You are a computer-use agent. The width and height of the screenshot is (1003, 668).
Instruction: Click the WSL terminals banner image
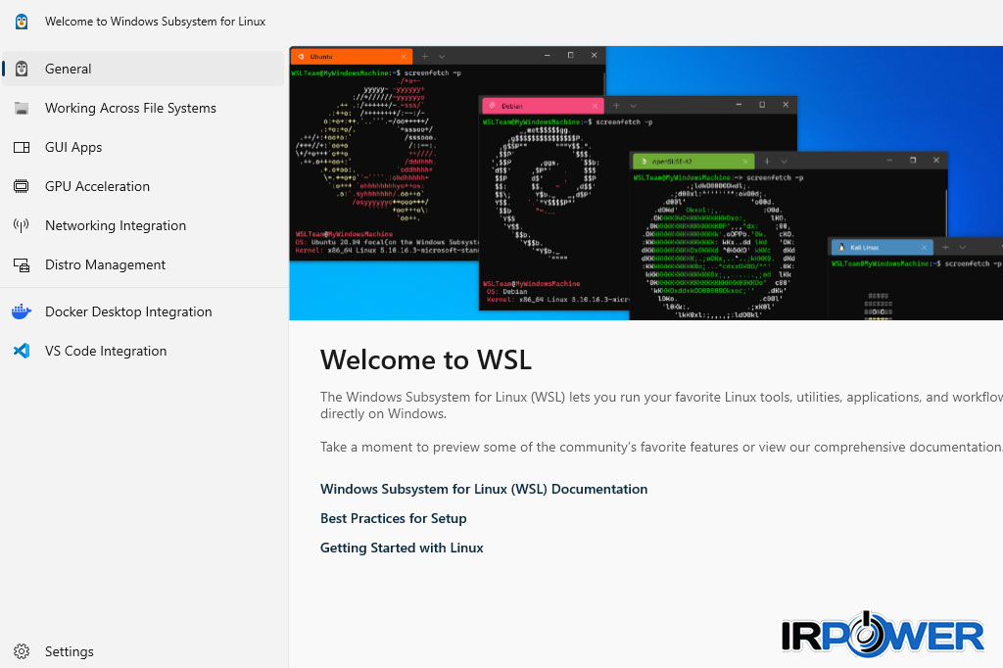coord(646,183)
